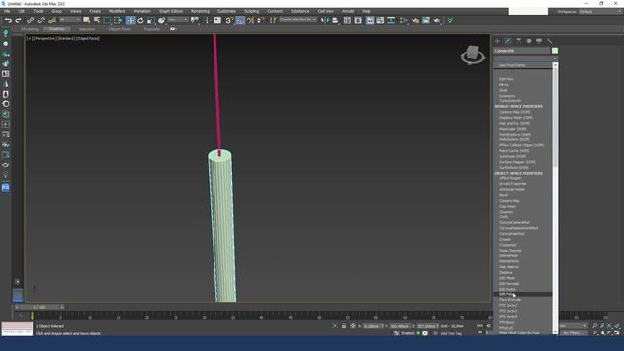The width and height of the screenshot is (624, 351).
Task: Open the Workspaces dropdown
Action: click(x=600, y=12)
